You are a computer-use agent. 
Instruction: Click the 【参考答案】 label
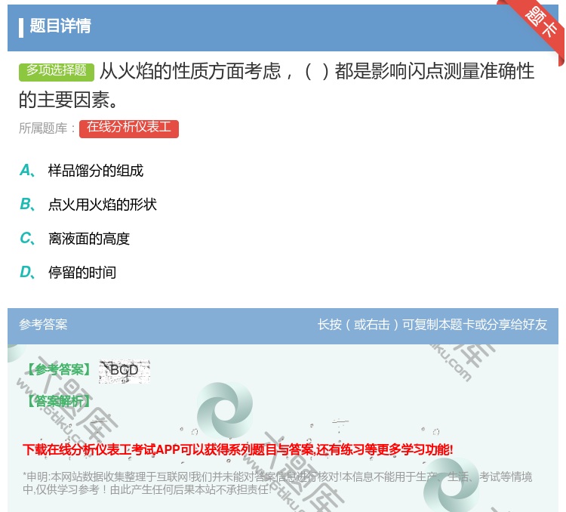pyautogui.click(x=59, y=370)
